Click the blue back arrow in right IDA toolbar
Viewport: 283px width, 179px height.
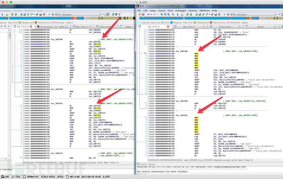148,14
